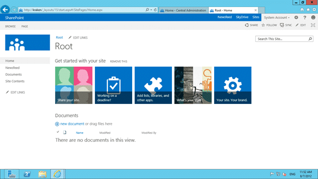Sort by the Modified By column header
The height and width of the screenshot is (179, 318).
pyautogui.click(x=149, y=133)
